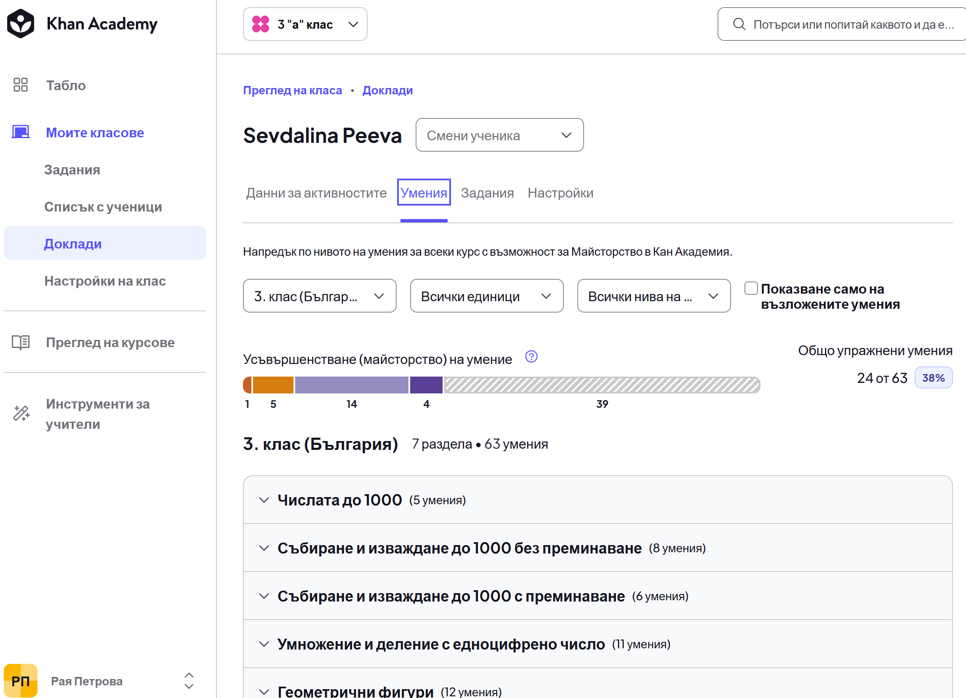Click the "Общо упражнени умения" label
Image resolution: width=966 pixels, height=698 pixels.
coord(875,350)
